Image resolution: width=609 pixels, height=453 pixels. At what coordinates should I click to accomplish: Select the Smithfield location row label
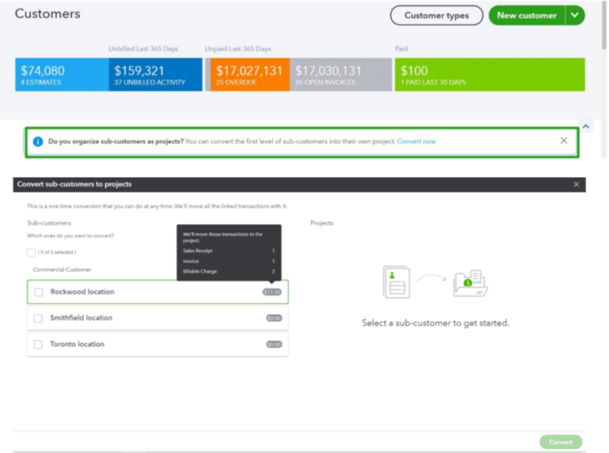(x=81, y=318)
